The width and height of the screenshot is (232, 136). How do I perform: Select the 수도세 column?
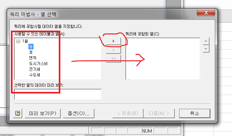[34, 75]
